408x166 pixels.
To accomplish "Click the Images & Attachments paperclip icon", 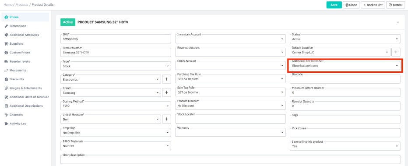I will [x=6, y=88].
